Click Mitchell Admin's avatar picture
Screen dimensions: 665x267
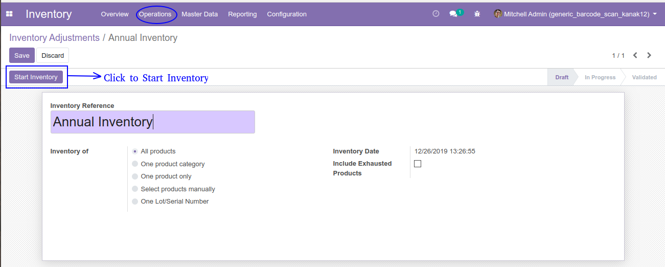(498, 14)
